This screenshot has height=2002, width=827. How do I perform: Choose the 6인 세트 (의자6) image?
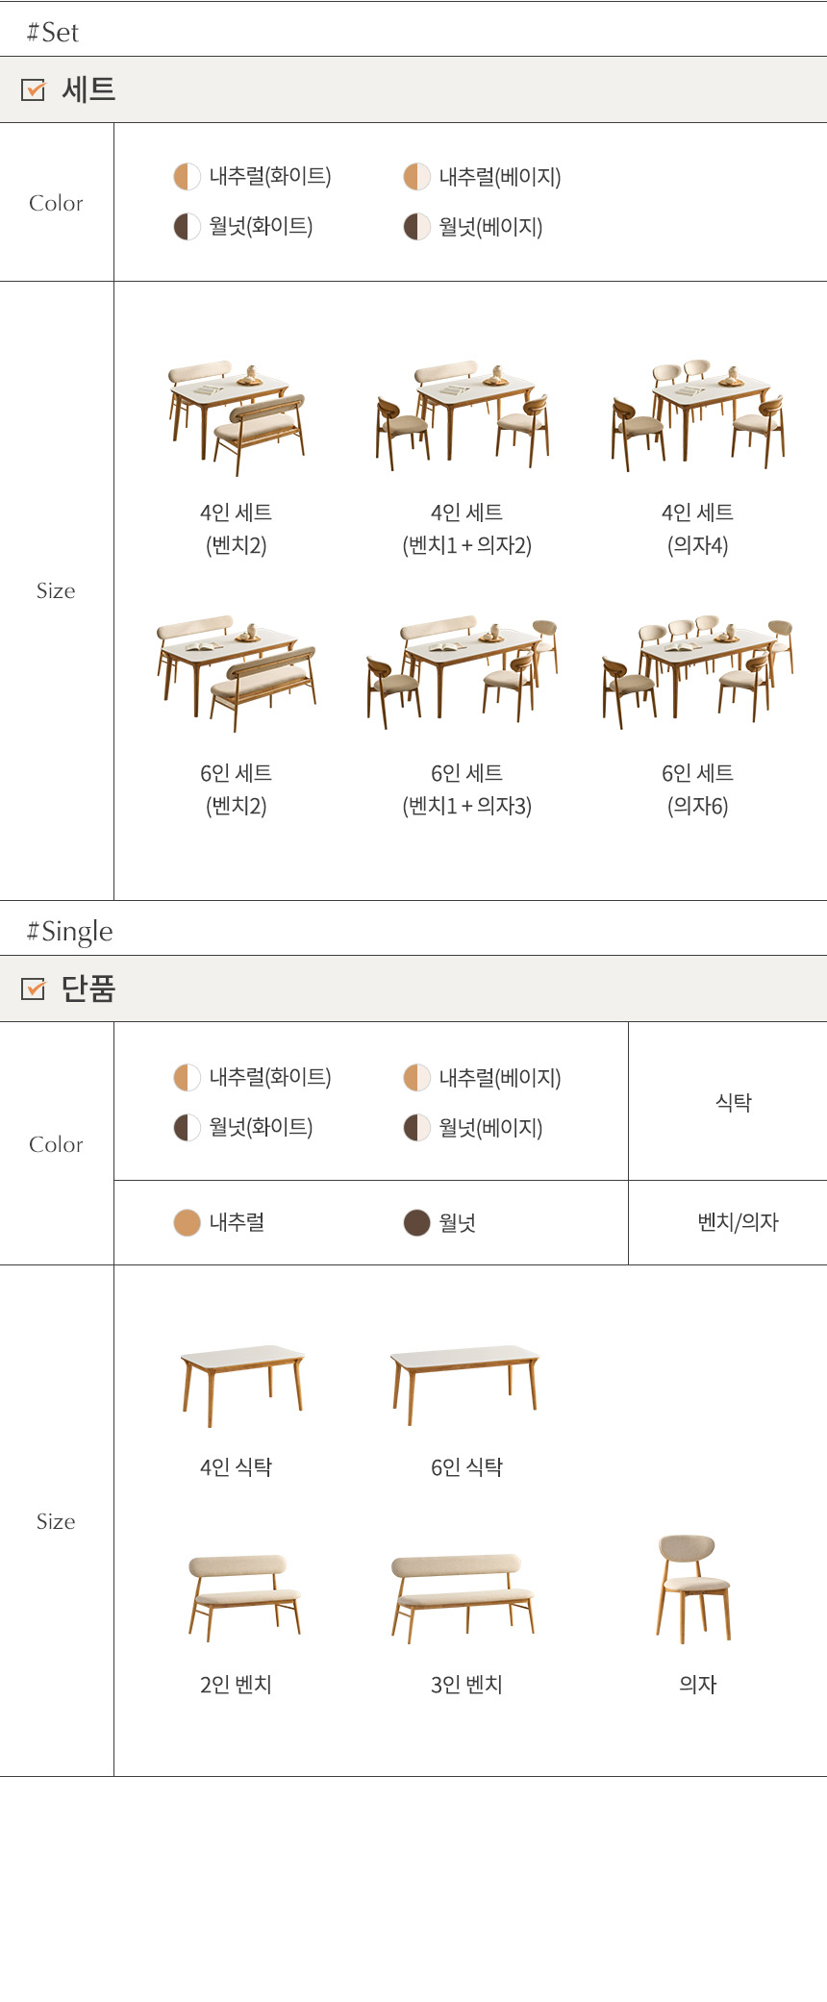point(698,671)
